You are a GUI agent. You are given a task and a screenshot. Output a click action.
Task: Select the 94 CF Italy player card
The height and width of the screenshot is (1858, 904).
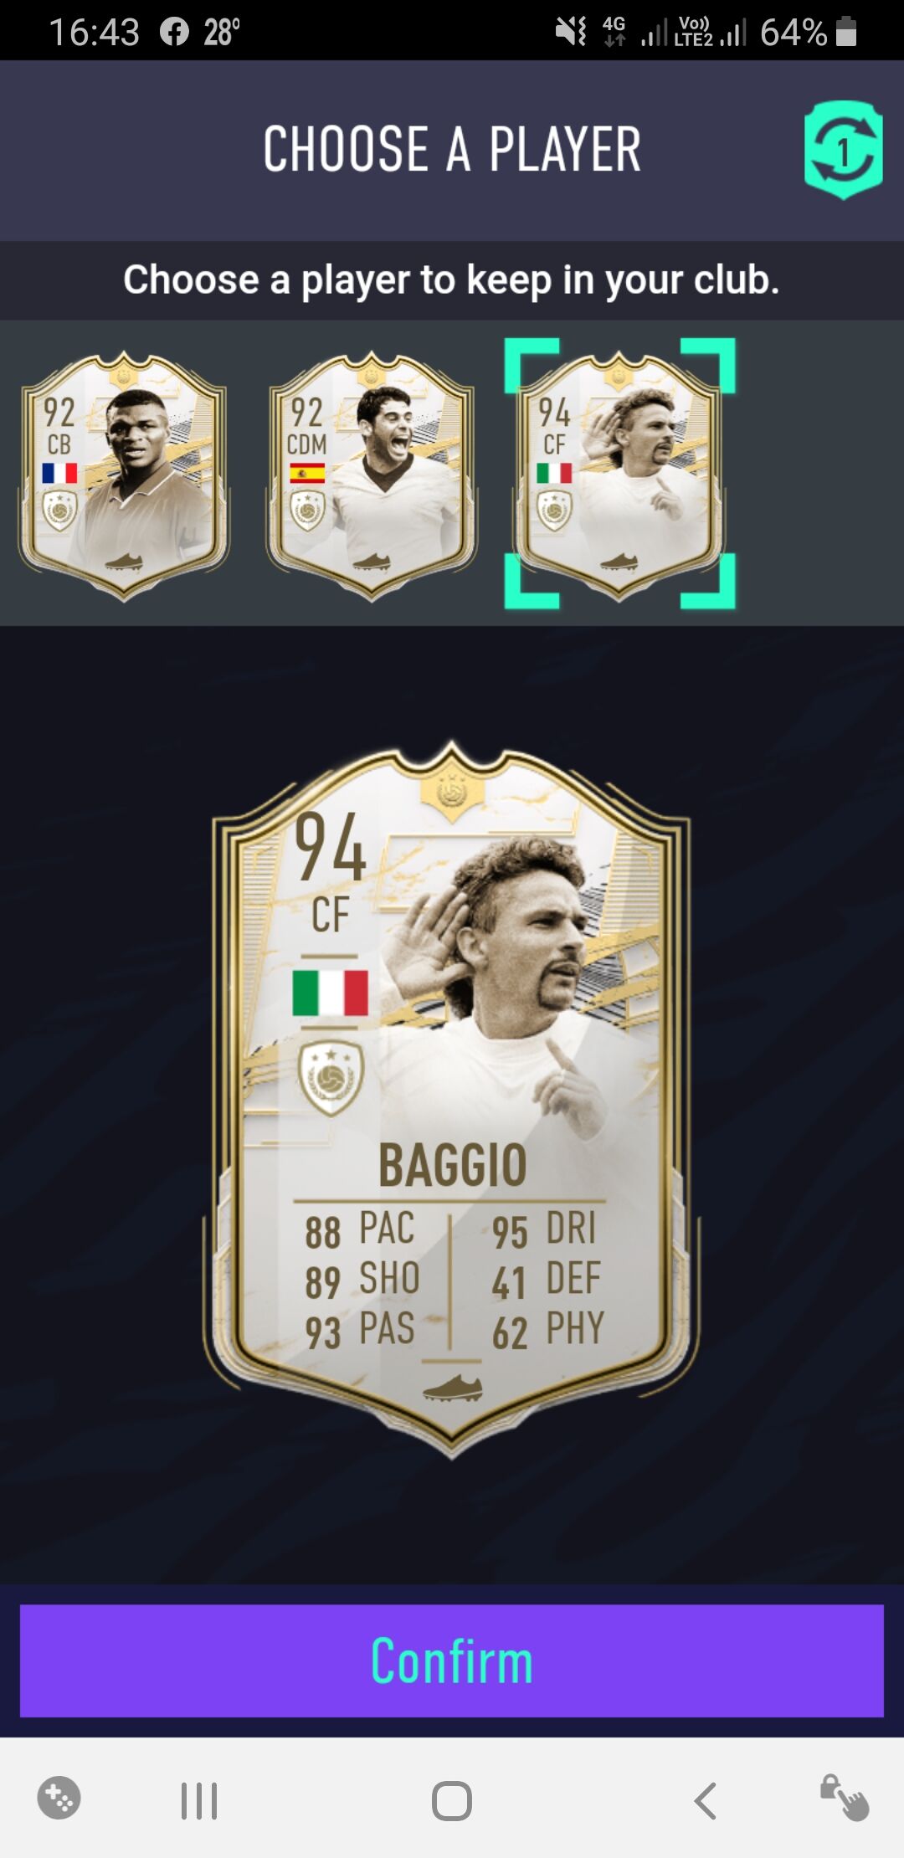[x=619, y=475]
